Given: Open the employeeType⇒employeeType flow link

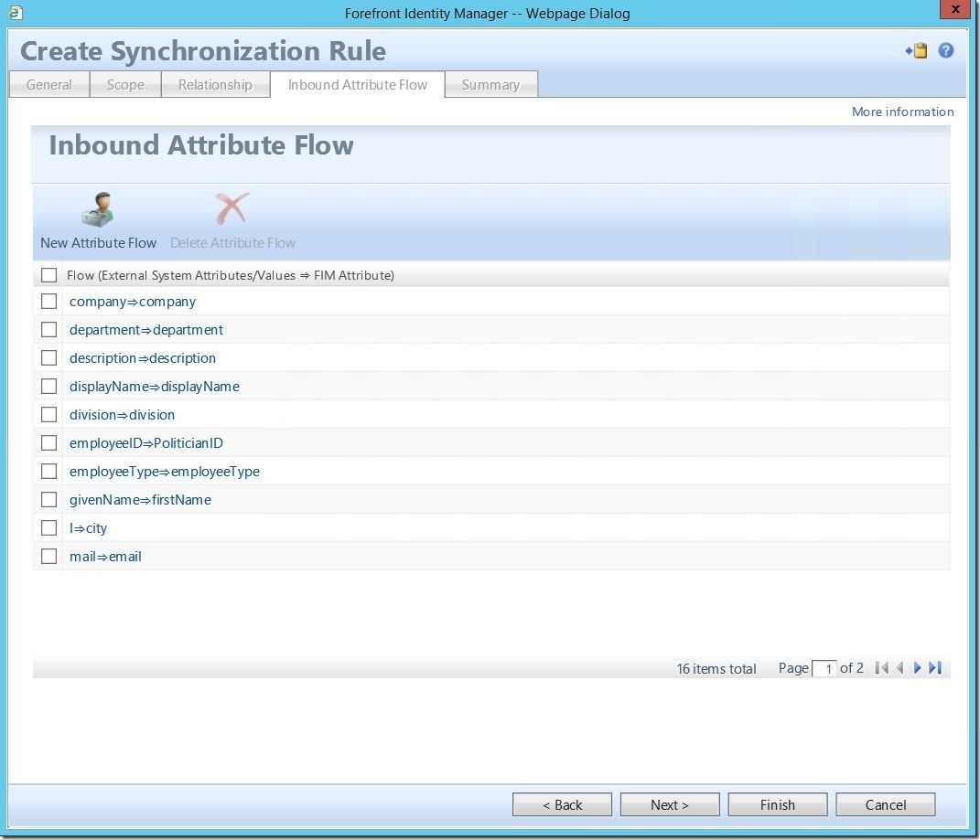Looking at the screenshot, I should coord(165,472).
